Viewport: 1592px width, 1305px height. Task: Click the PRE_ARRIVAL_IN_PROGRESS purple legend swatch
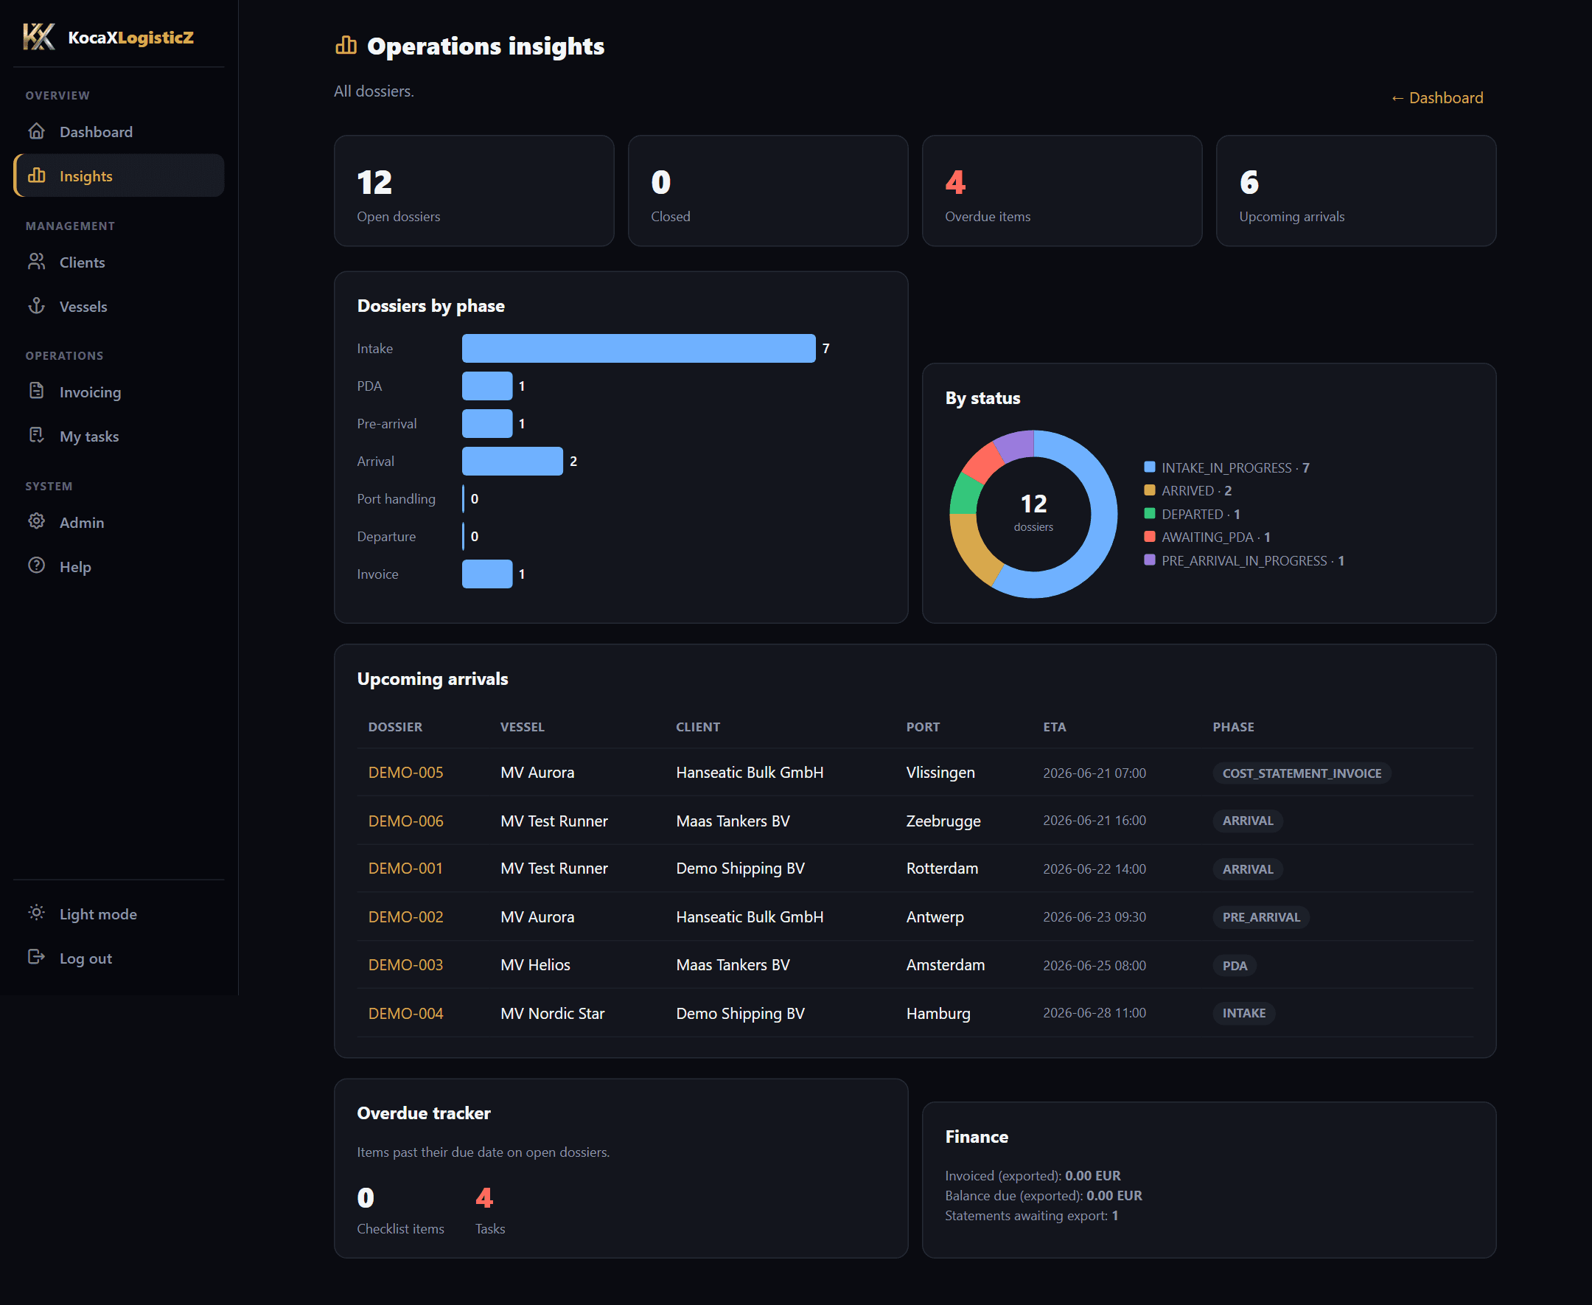(1149, 560)
